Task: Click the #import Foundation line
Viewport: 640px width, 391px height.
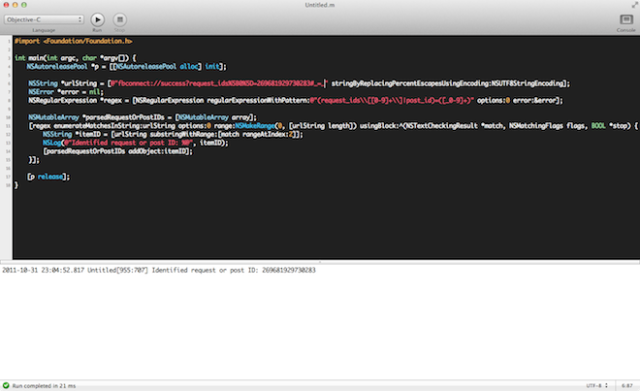Action: click(74, 41)
